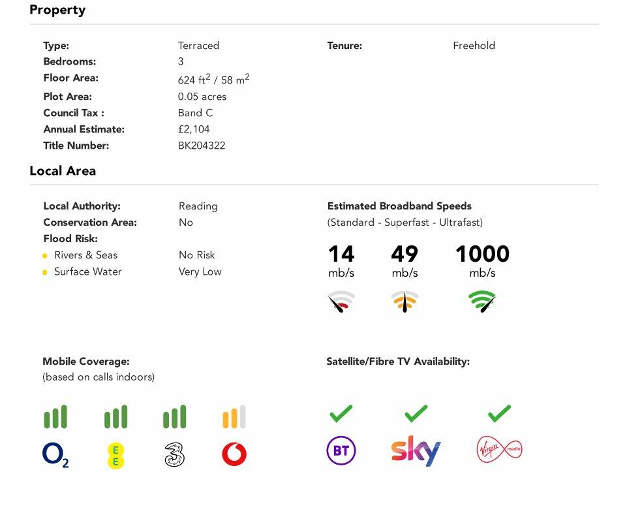Click the Three network logo
The width and height of the screenshot is (627, 513).
pos(175,454)
